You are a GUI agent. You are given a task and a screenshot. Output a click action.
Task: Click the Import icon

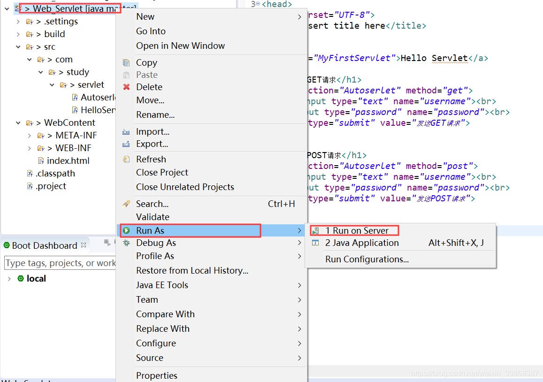pos(126,132)
